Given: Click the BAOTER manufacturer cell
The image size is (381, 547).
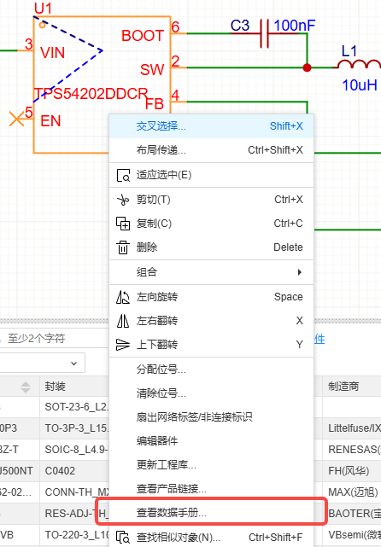Looking at the screenshot, I should click(352, 513).
